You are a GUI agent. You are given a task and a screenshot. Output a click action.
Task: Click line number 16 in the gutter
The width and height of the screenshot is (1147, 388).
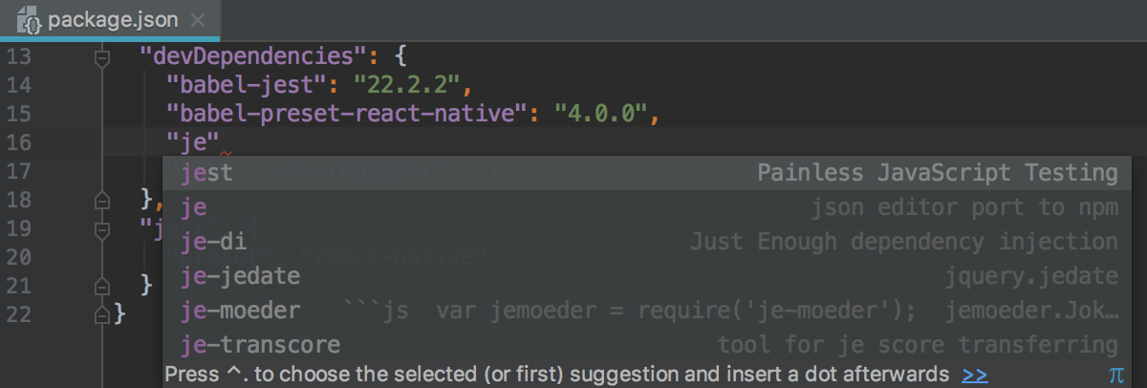[x=19, y=143]
